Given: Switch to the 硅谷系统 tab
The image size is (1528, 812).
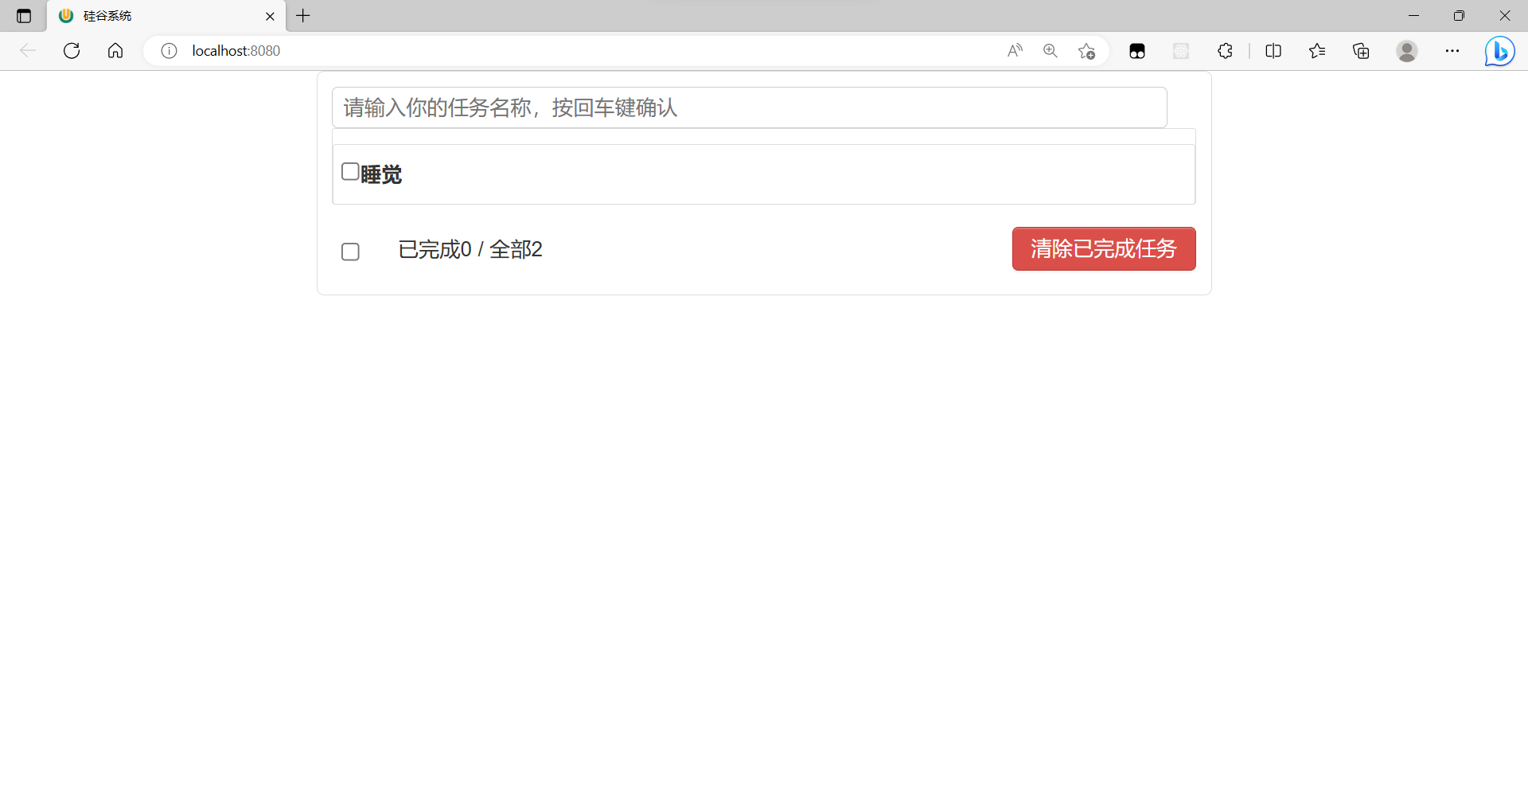Looking at the screenshot, I should click(x=166, y=16).
